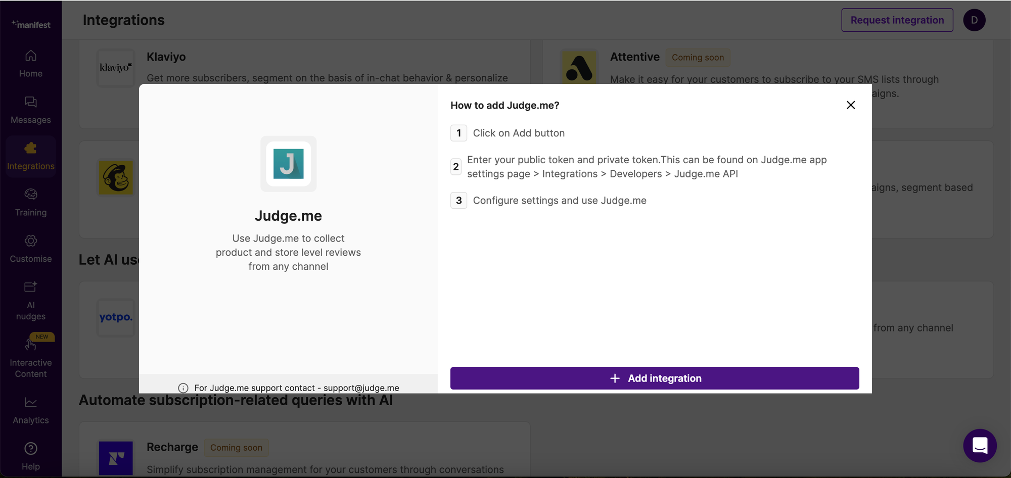Viewport: 1011px width, 478px height.
Task: Click the Request integration button
Action: [897, 20]
